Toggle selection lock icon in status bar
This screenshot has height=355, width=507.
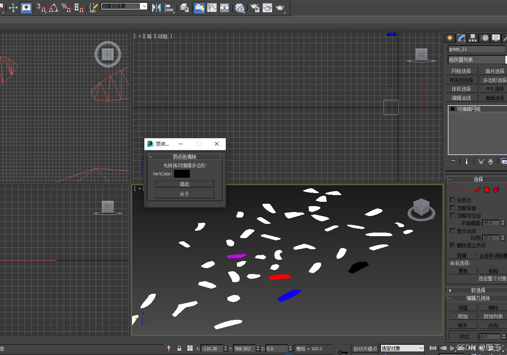point(179,348)
